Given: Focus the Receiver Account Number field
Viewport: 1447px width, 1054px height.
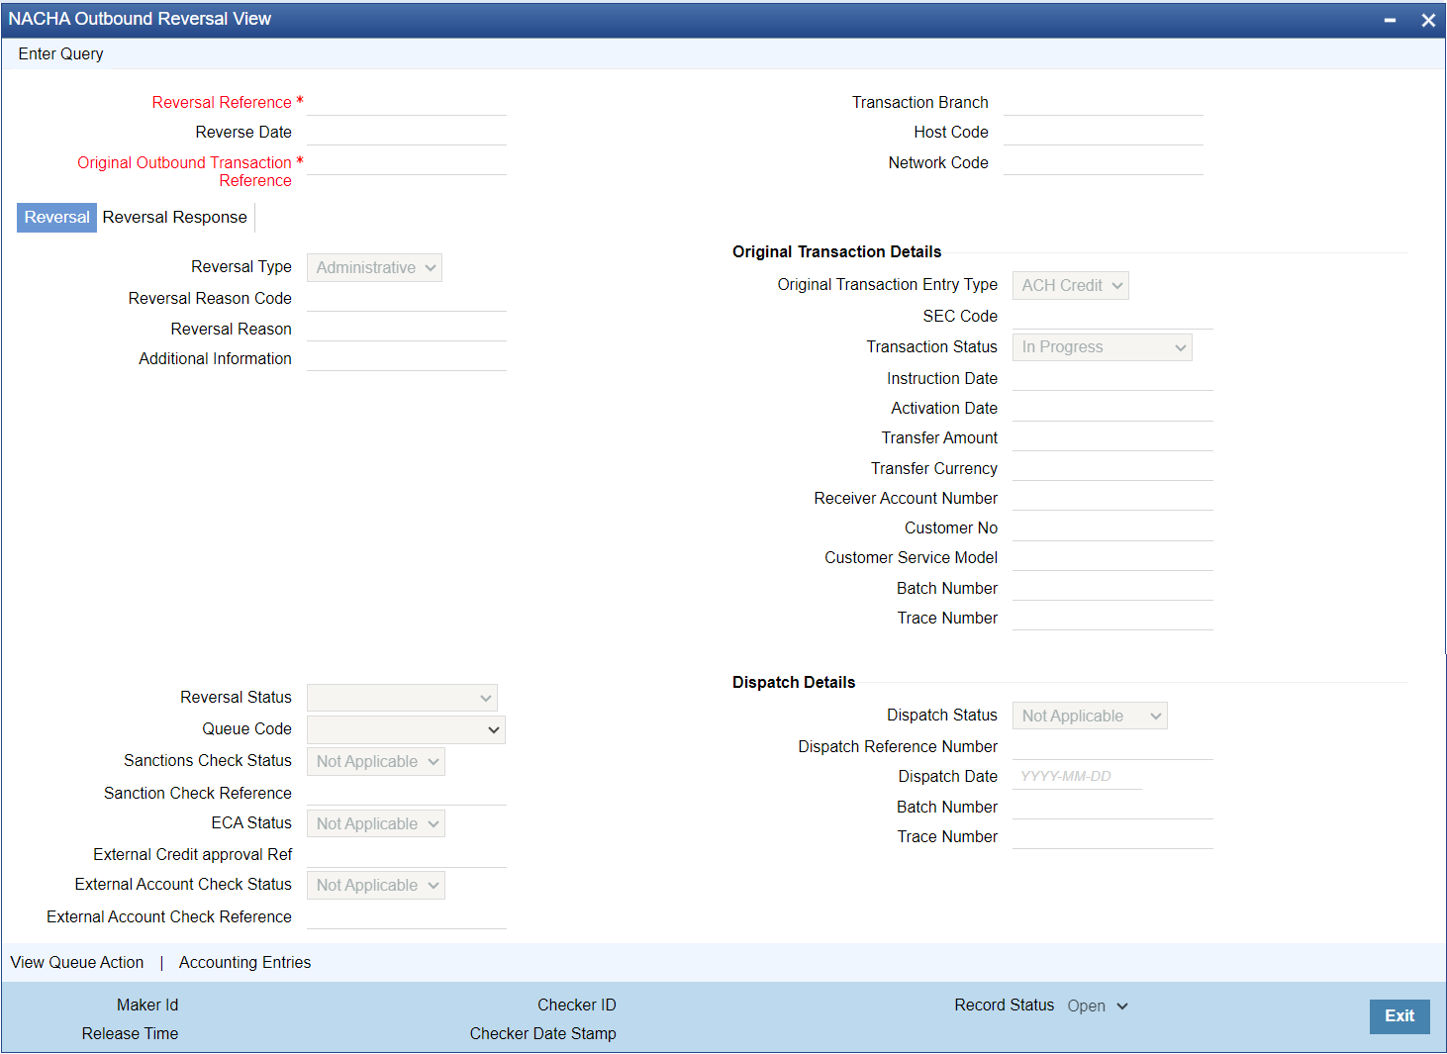Looking at the screenshot, I should [1112, 498].
